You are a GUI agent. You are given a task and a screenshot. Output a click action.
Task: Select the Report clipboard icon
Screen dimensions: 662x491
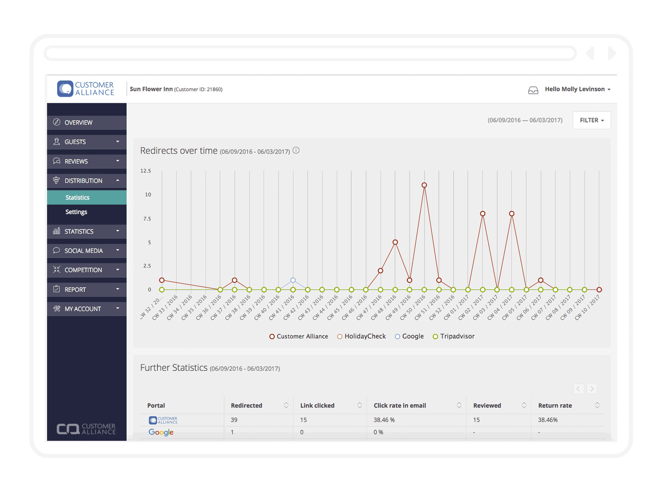56,289
